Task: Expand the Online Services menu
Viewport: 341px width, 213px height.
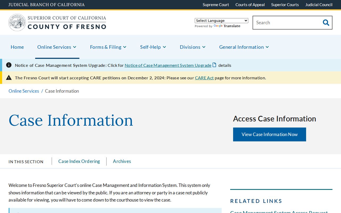Action: (x=57, y=47)
